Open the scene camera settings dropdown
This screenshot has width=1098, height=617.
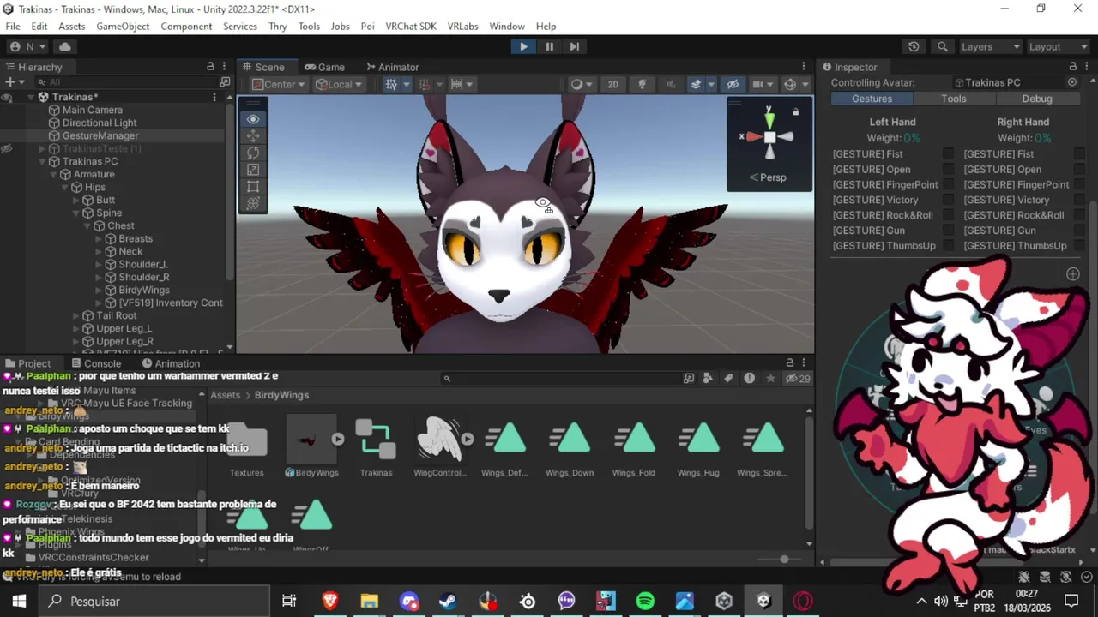click(762, 84)
